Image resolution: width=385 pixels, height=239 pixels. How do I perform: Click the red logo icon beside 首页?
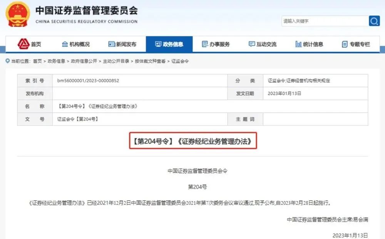(x=23, y=44)
